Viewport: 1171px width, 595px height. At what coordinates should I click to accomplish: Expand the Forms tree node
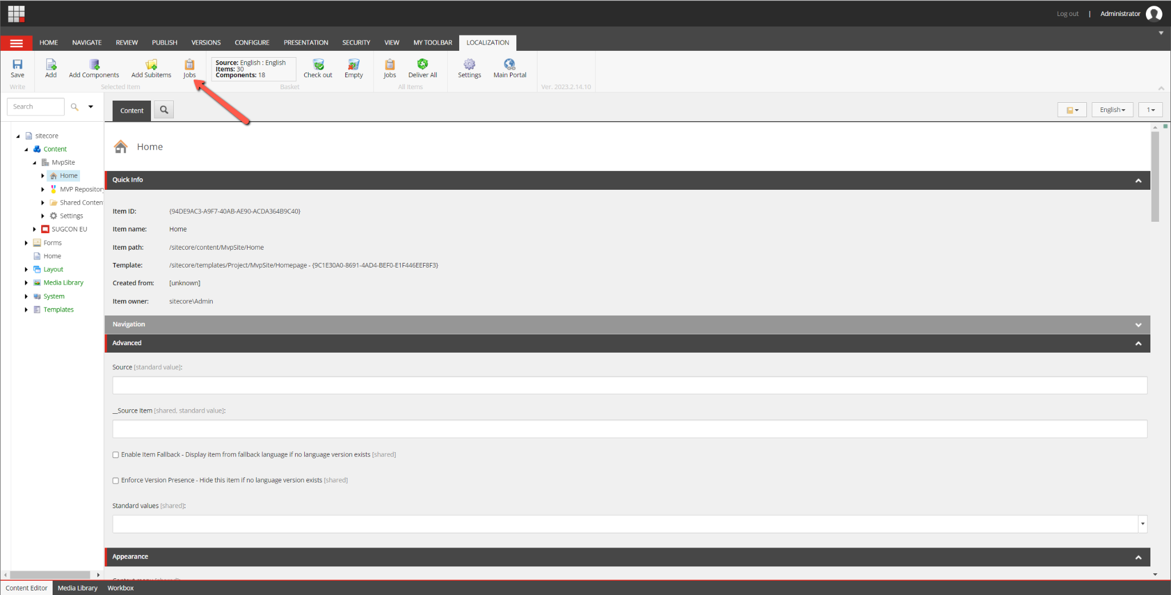coord(26,243)
